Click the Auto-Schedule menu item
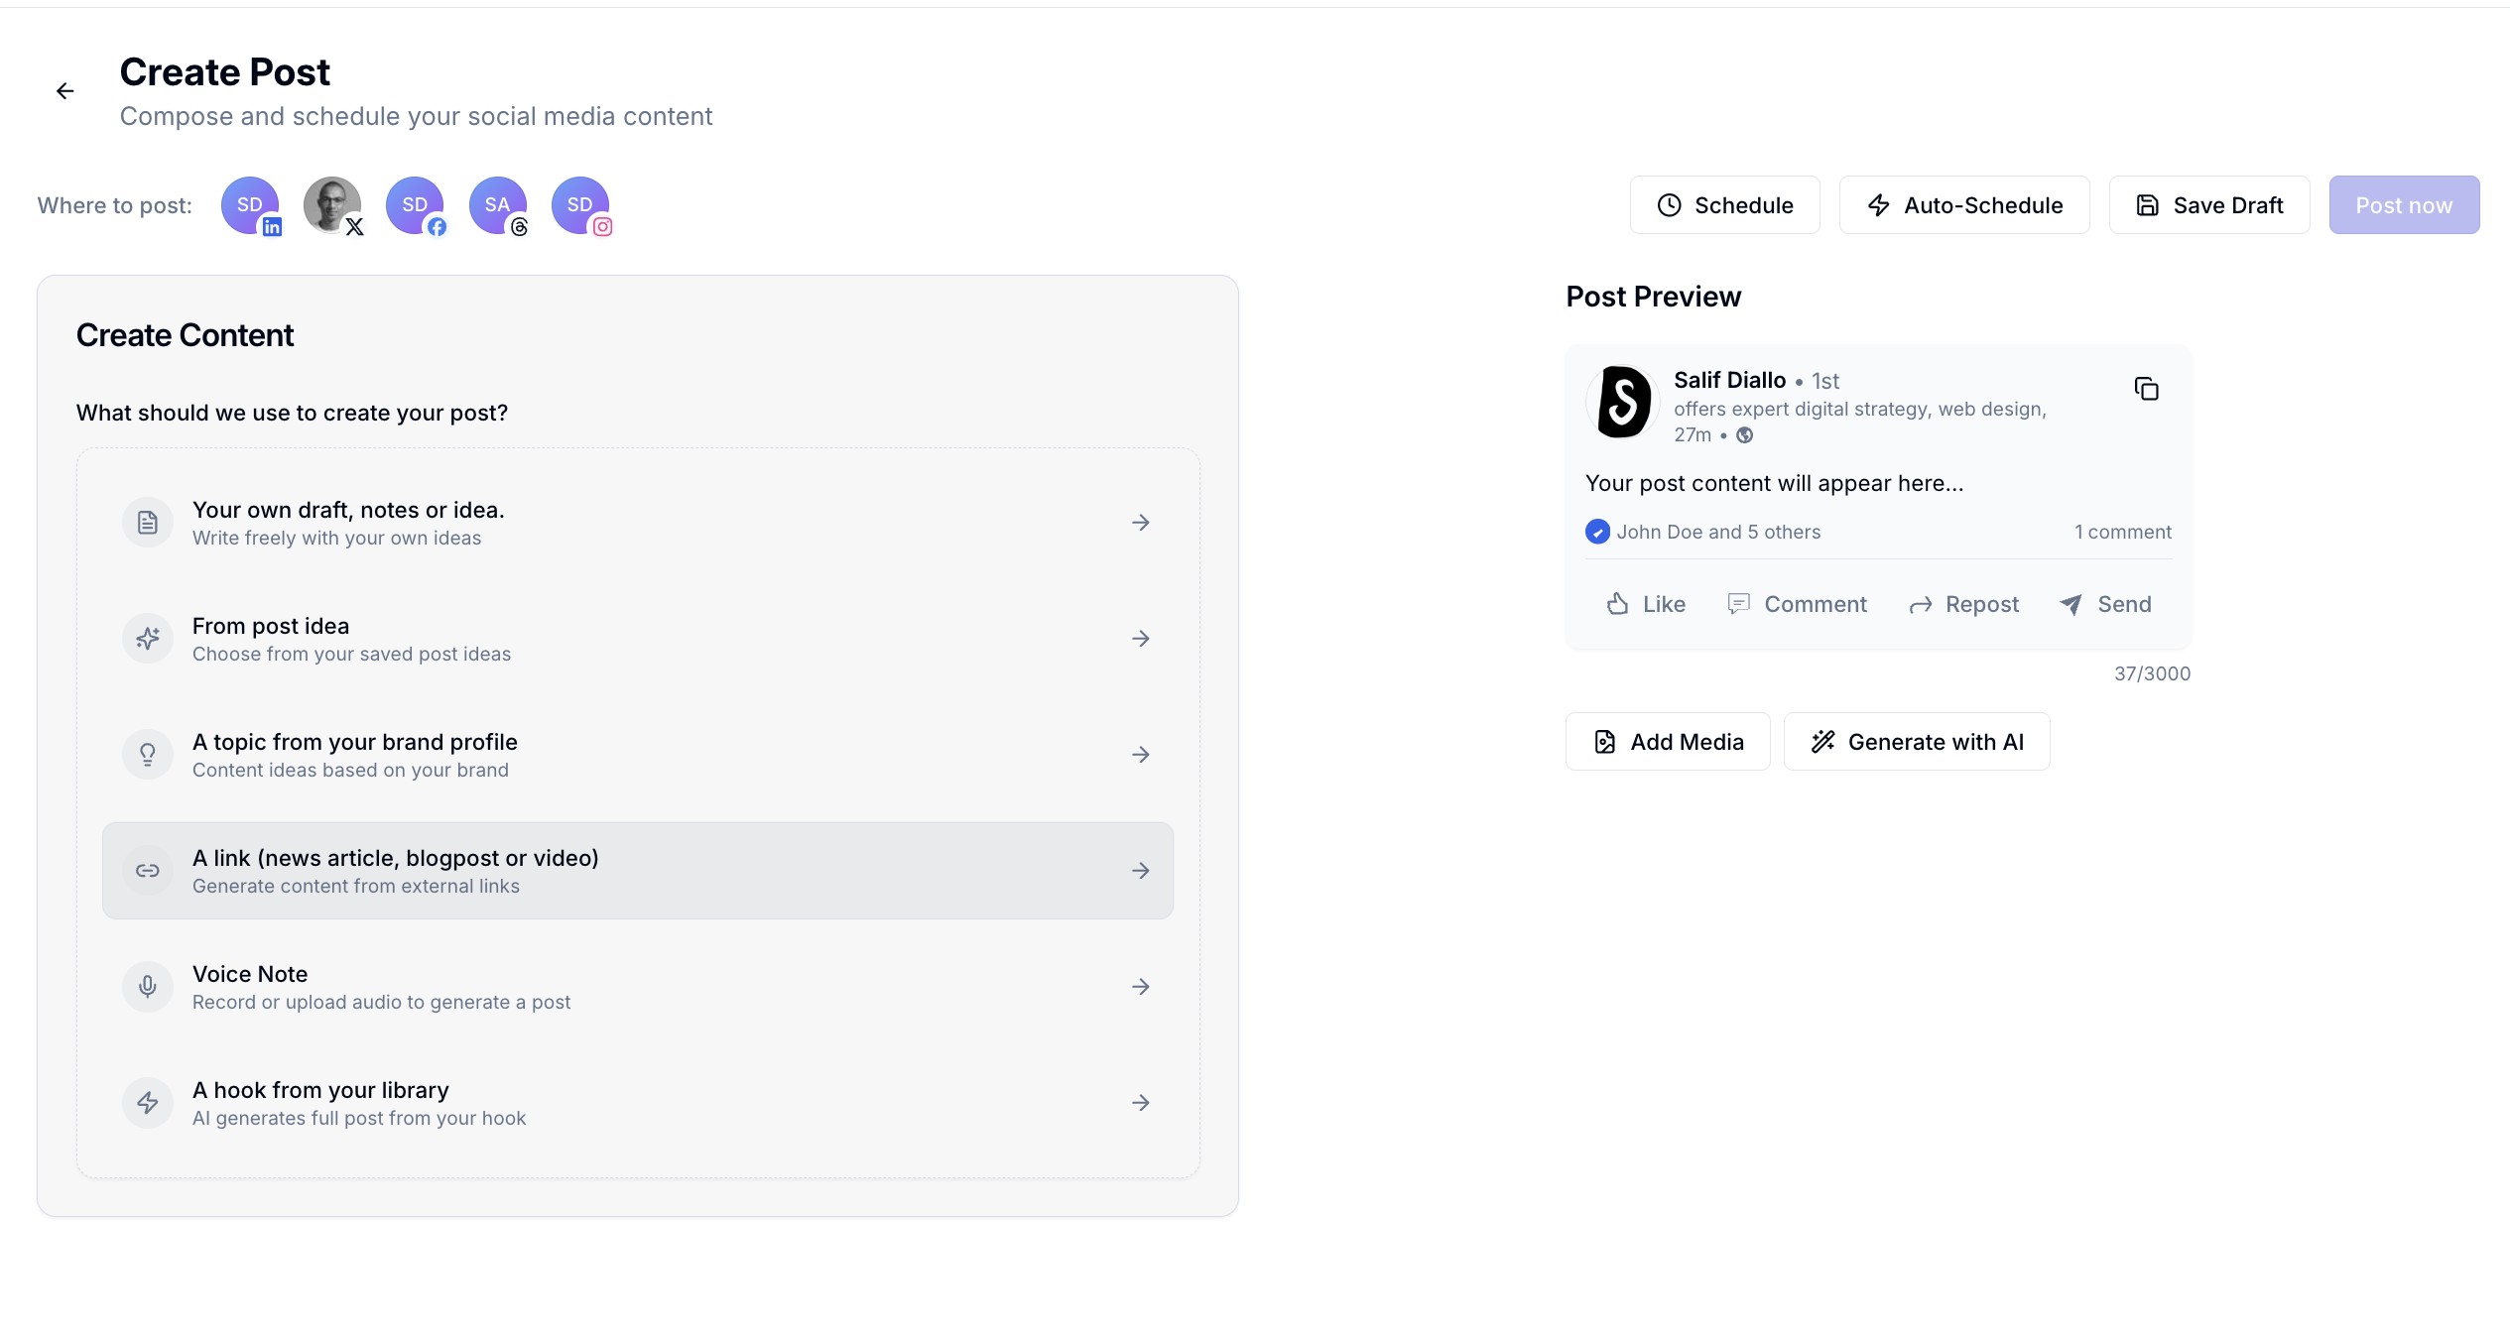The width and height of the screenshot is (2510, 1335). click(x=1964, y=204)
